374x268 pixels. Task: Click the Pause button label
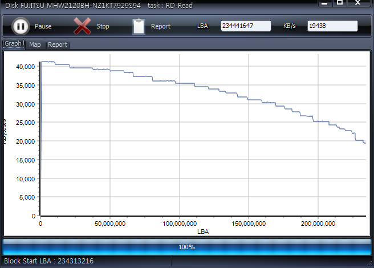click(43, 26)
